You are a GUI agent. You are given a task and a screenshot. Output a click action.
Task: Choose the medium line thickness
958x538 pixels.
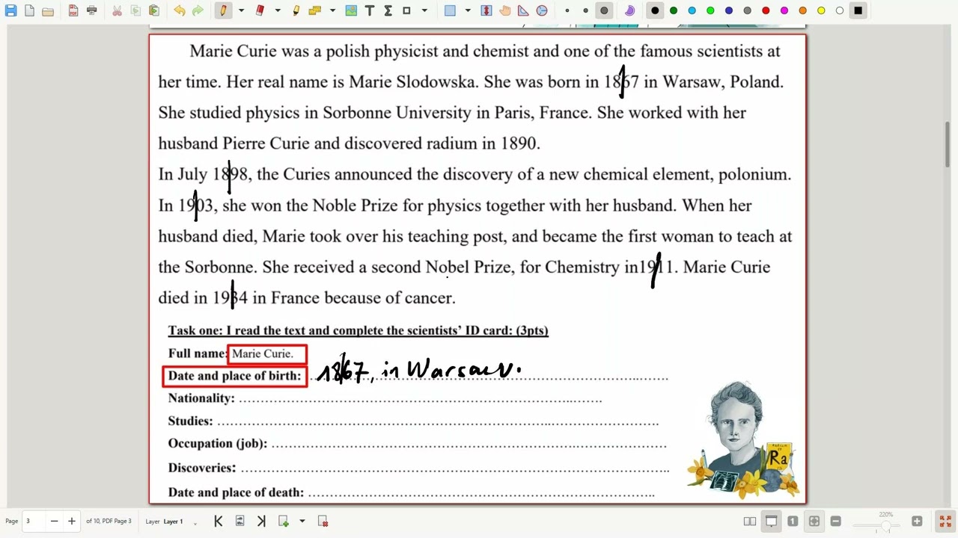click(585, 10)
